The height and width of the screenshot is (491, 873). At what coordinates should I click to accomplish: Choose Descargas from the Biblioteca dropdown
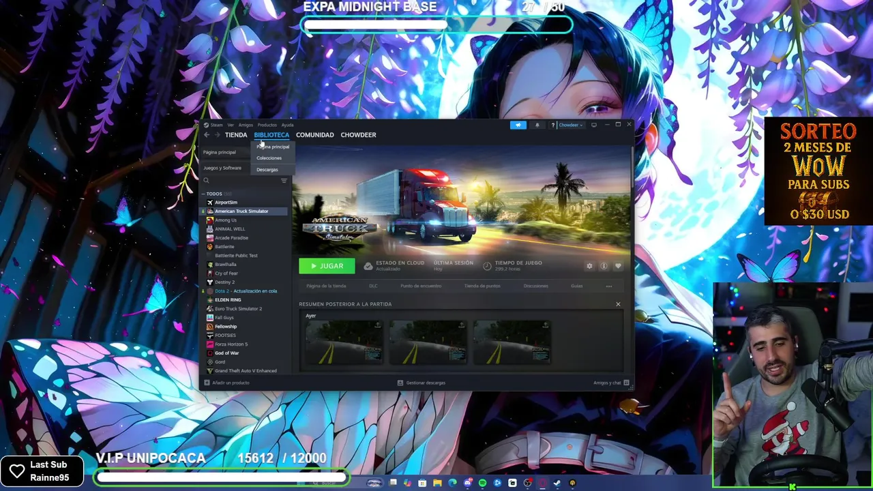(x=267, y=170)
